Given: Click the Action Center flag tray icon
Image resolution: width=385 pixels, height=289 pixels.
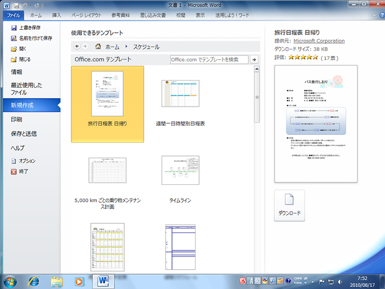Looking at the screenshot, I should coord(321,282).
